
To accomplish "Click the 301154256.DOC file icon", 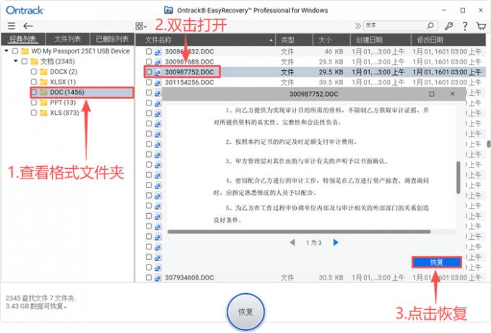I will pos(158,82).
